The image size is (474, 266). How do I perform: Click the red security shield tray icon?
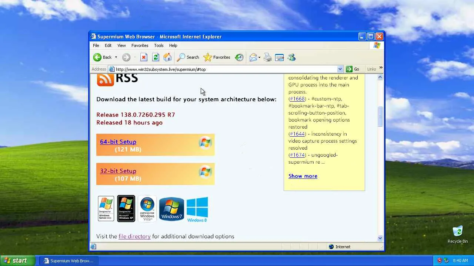click(440, 260)
